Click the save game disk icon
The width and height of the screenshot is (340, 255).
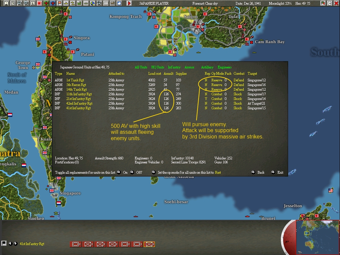(x=6, y=3)
